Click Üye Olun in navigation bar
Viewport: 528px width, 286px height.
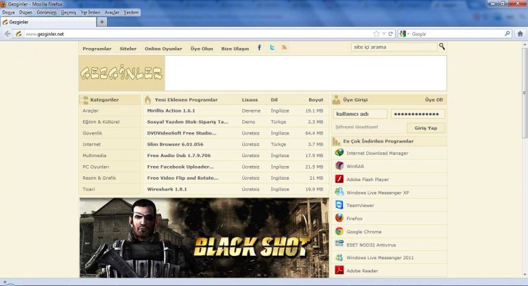pos(202,49)
